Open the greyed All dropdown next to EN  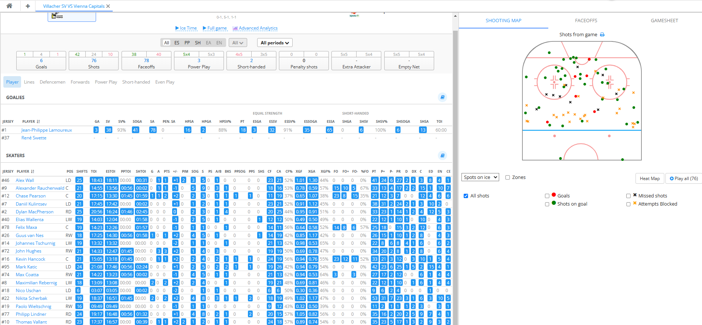[x=238, y=43]
